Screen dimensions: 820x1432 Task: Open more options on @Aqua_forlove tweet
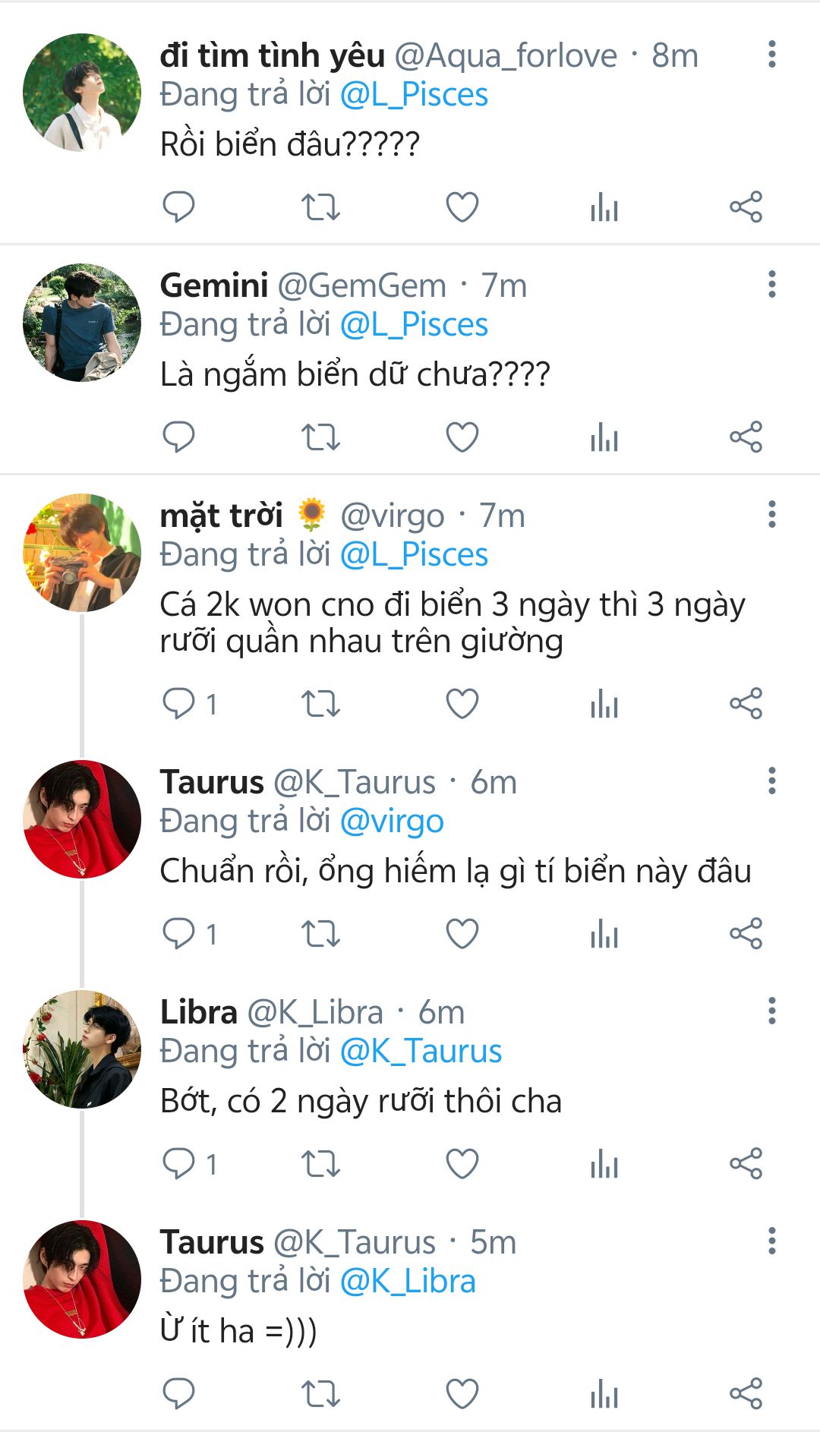click(x=771, y=55)
